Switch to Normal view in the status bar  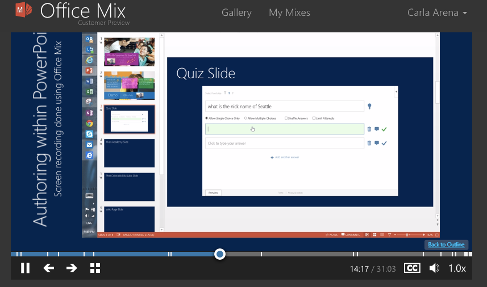(367, 235)
